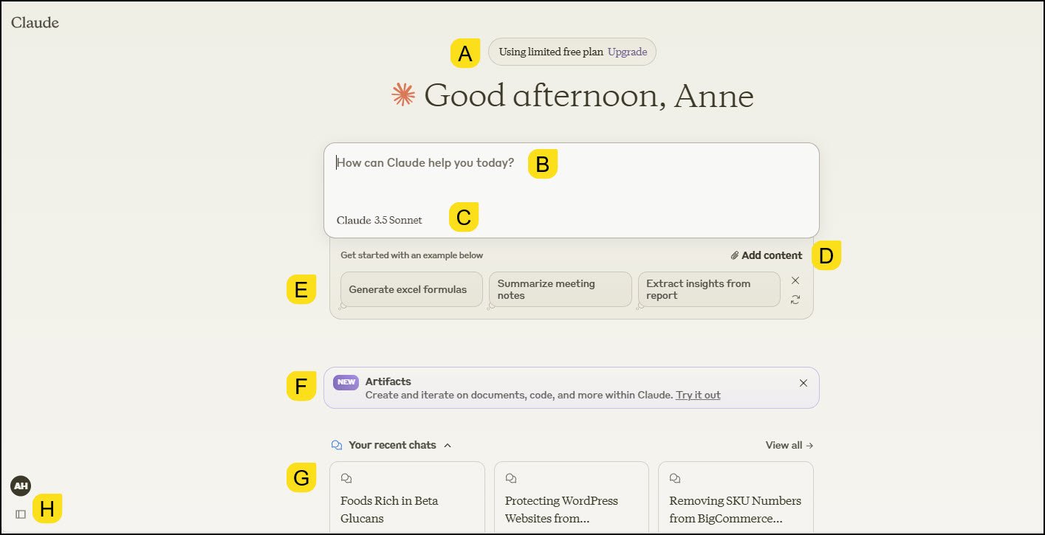Click the Claude wordmark in top-left corner
The image size is (1045, 535).
pyautogui.click(x=35, y=22)
